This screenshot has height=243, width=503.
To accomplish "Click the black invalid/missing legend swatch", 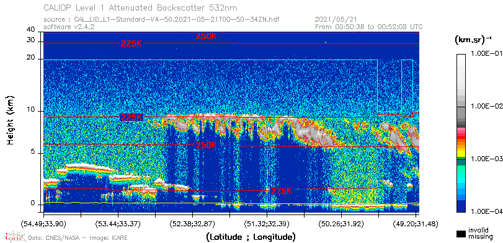I will tap(461, 234).
